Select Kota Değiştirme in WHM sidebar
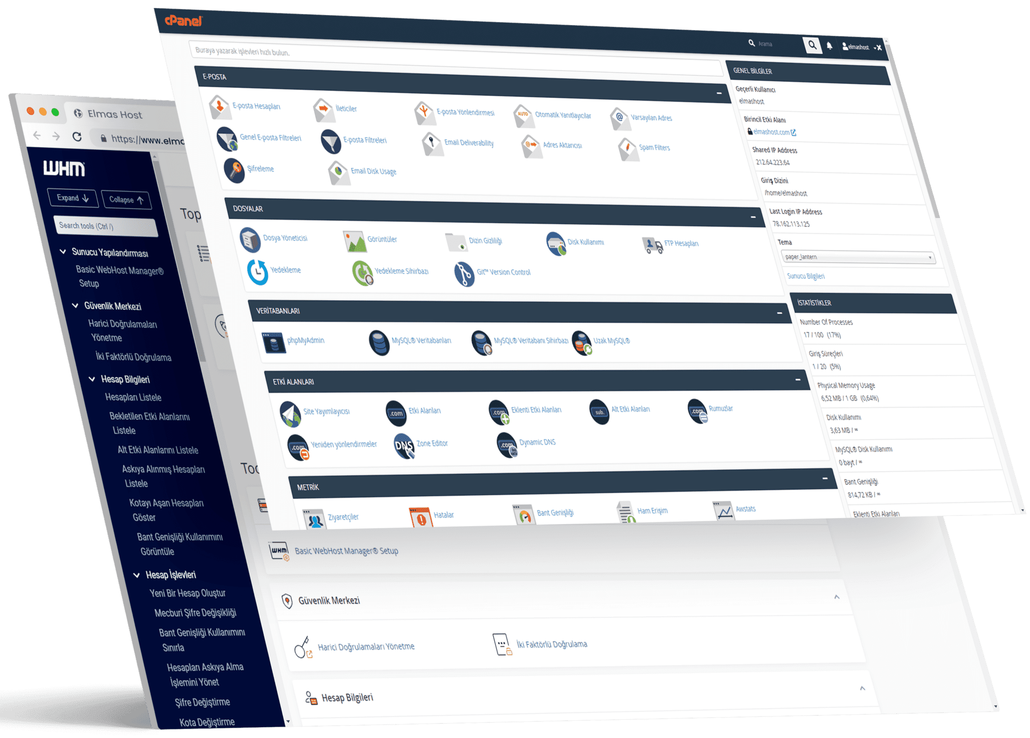 coord(207,722)
